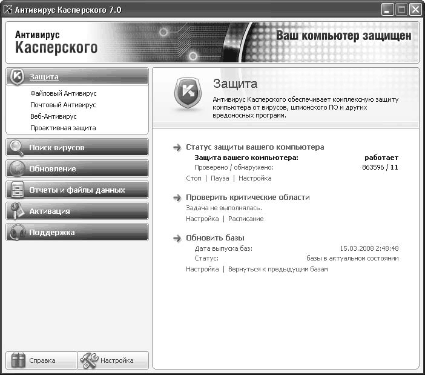The image size is (425, 375).
Task: Click the file cabinet Отчеты icon
Action: (x=18, y=190)
